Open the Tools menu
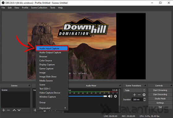 (53, 8)
